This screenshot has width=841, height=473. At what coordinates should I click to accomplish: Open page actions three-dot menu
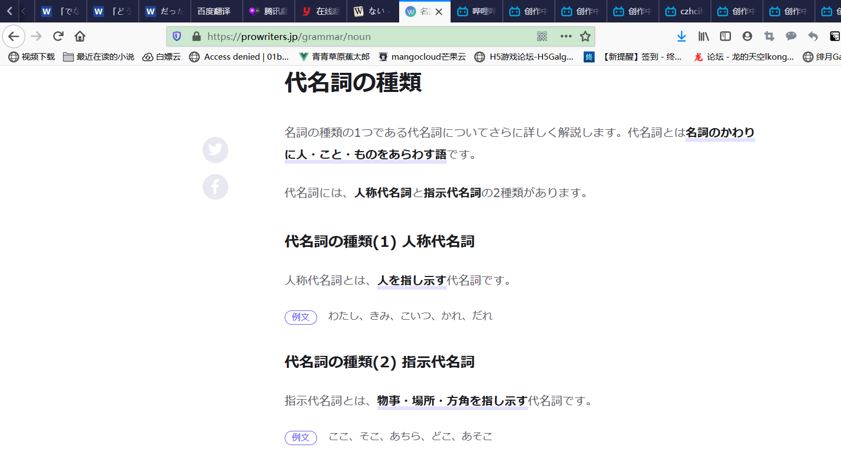tap(566, 37)
